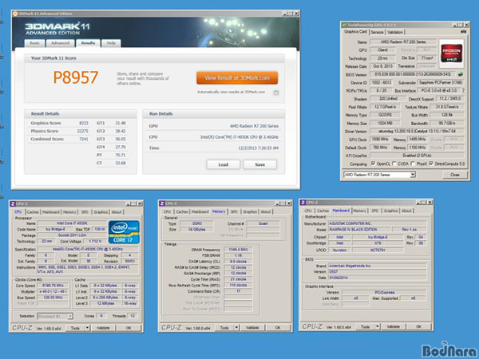
Task: Click the Graphics Score value 8233
Action: (84, 123)
